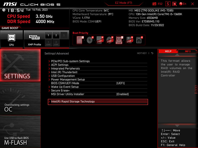
Task: Switch to the HELP tab
Action: 168,51
